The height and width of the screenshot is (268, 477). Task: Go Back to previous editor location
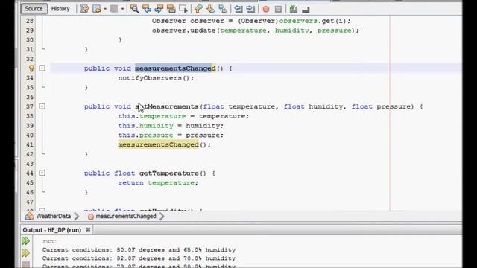(97, 9)
